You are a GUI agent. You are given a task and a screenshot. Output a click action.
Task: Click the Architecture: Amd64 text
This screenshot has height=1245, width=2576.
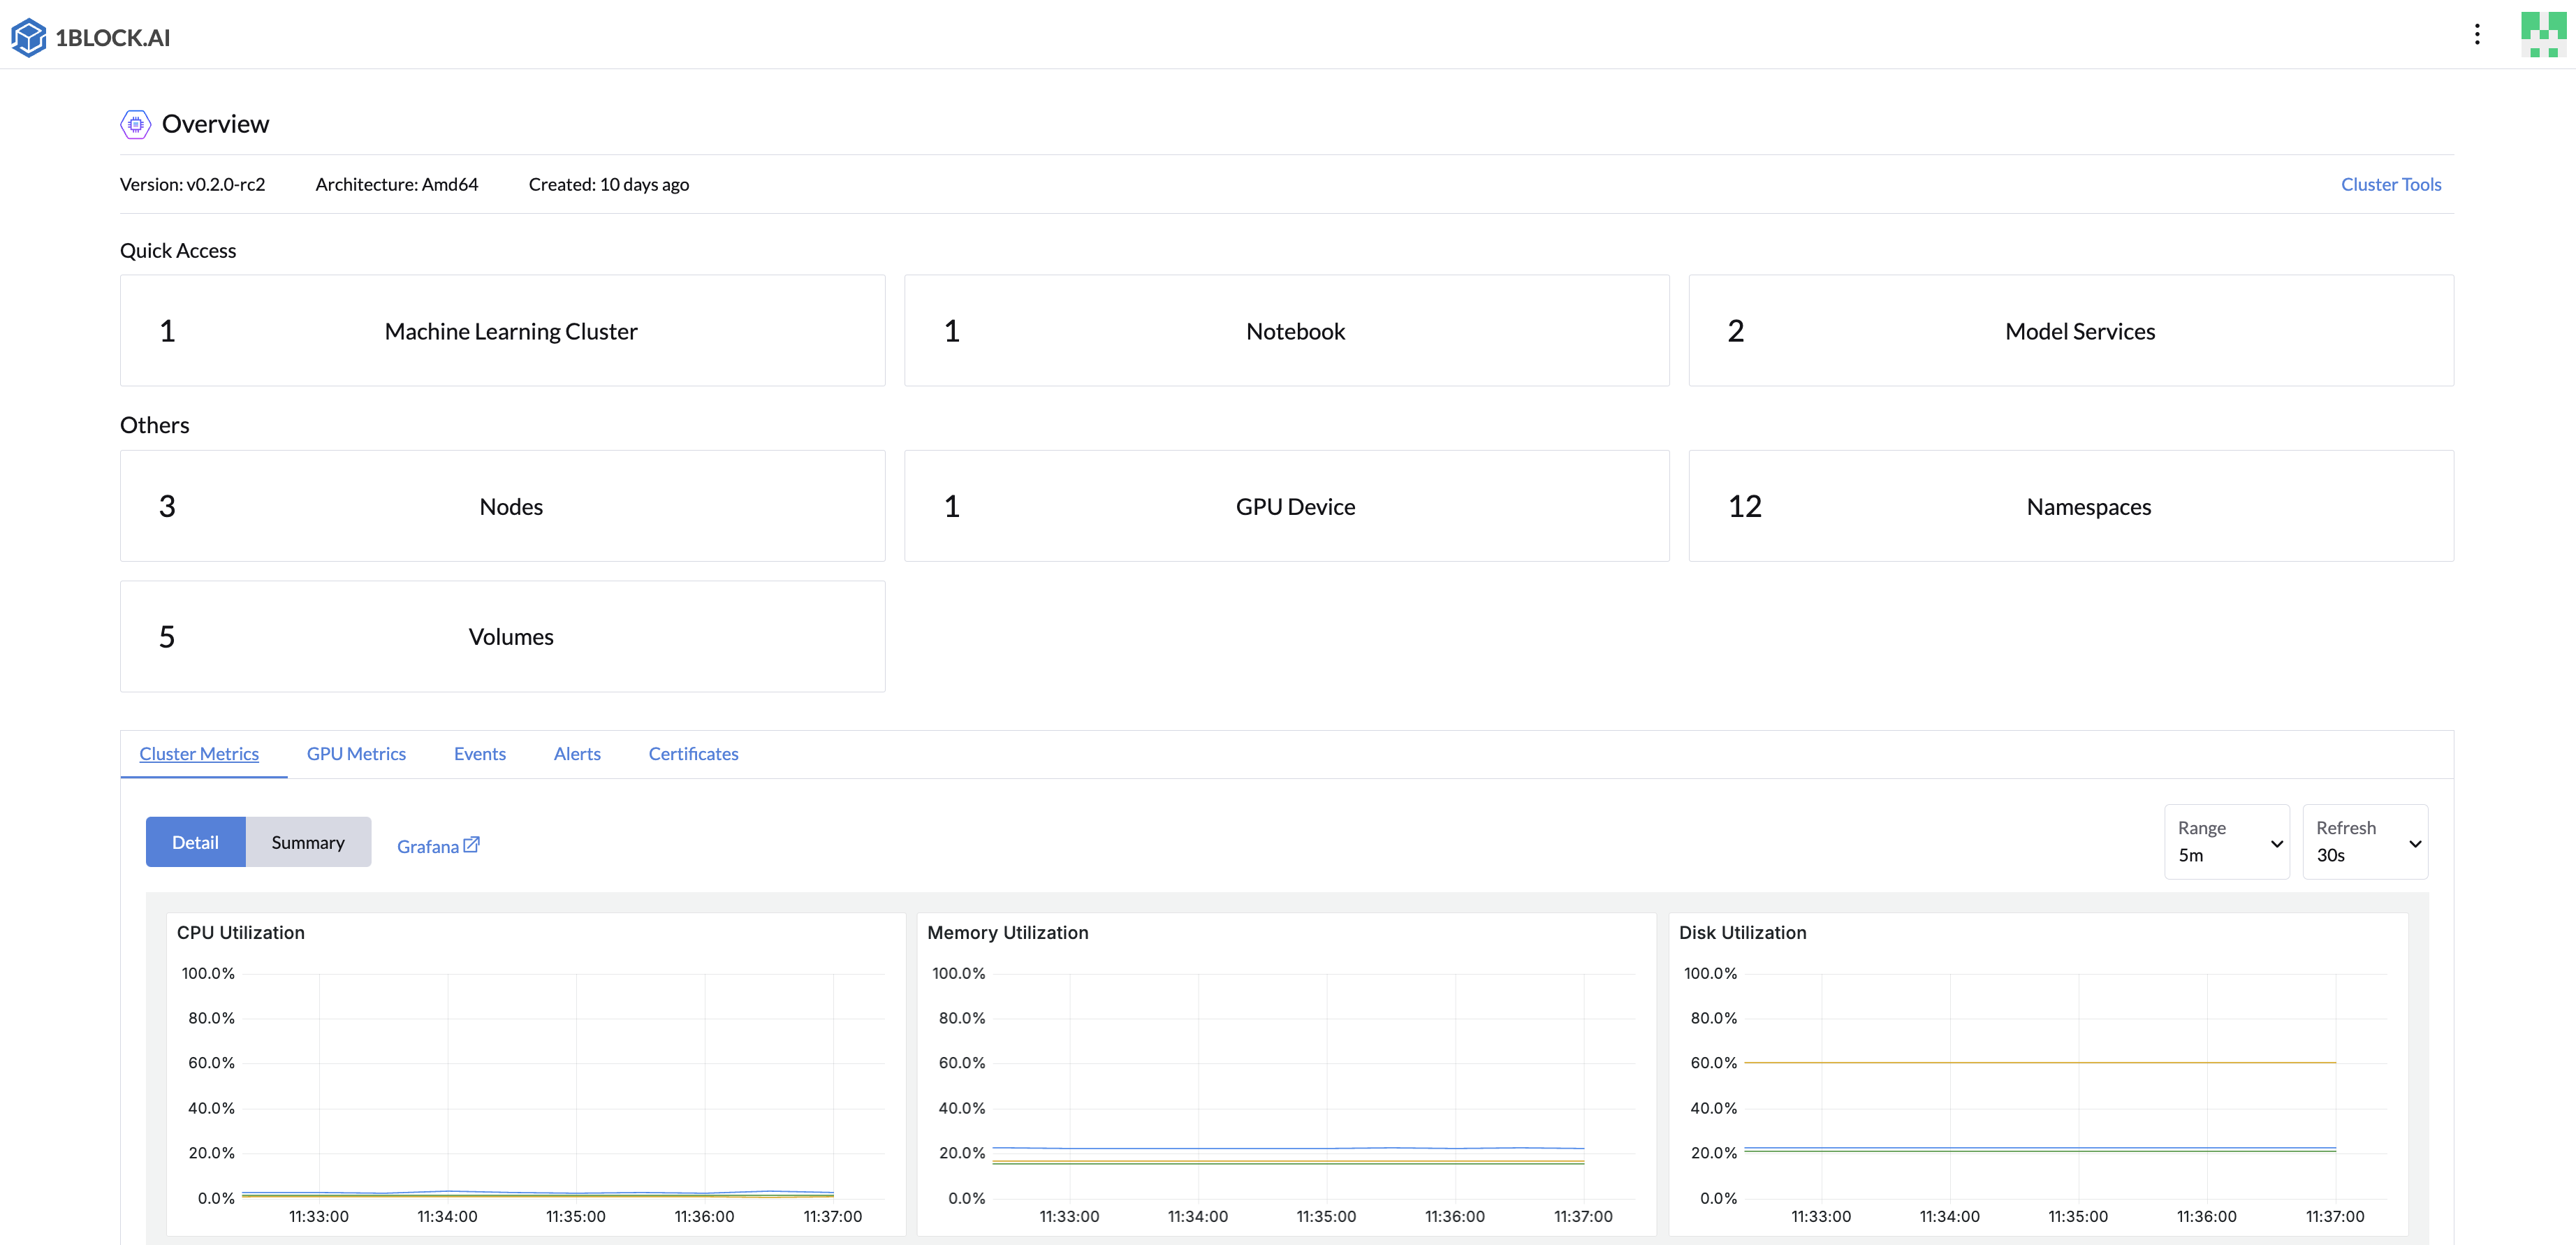pos(397,184)
